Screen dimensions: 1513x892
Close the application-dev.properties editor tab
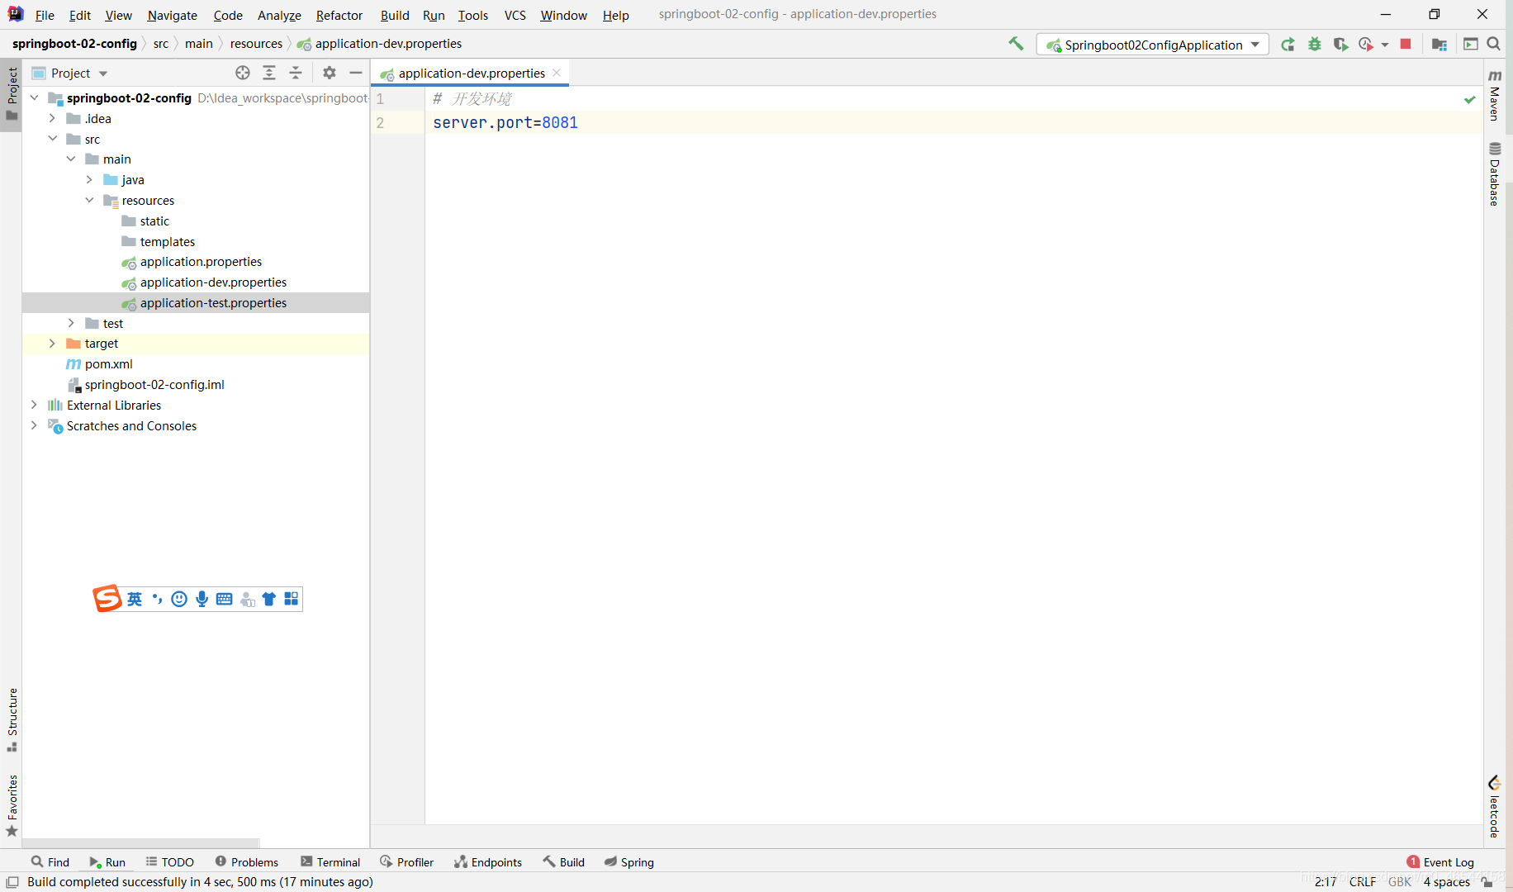[x=557, y=73]
